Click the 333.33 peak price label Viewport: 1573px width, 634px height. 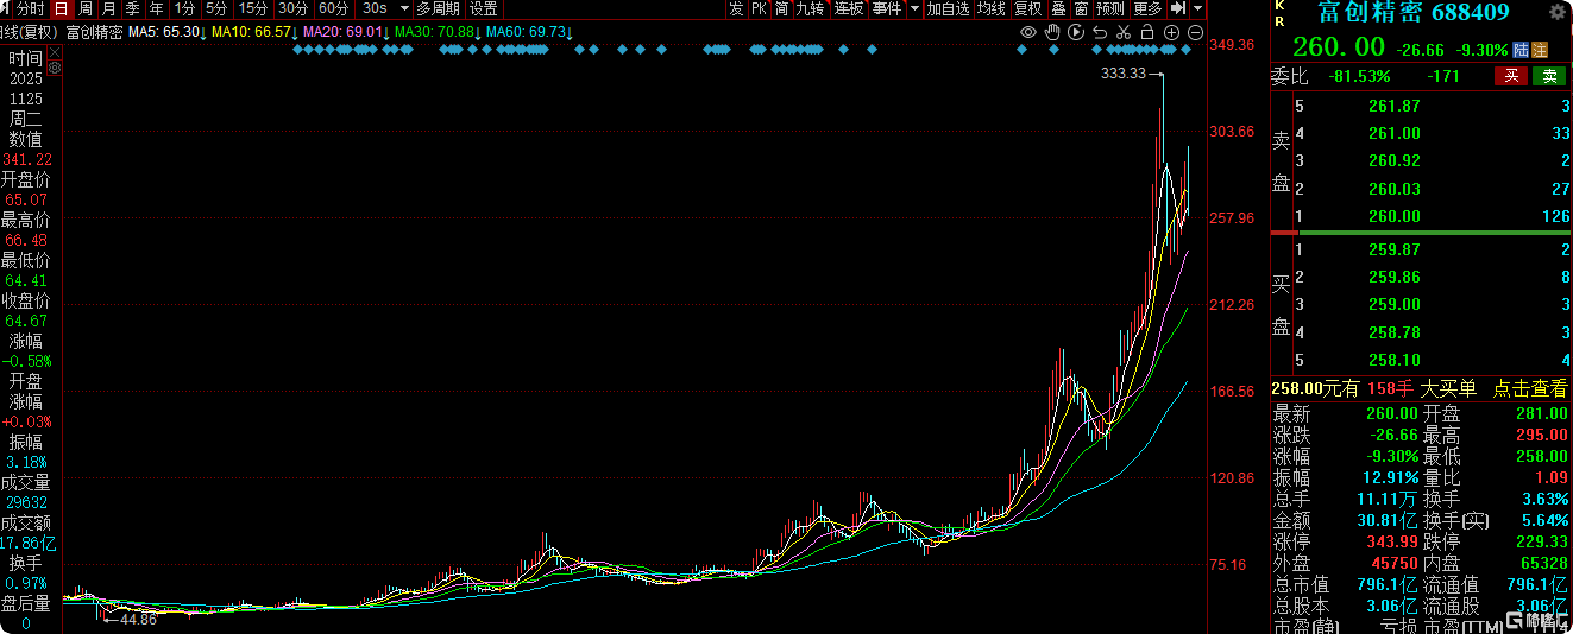click(x=1124, y=73)
